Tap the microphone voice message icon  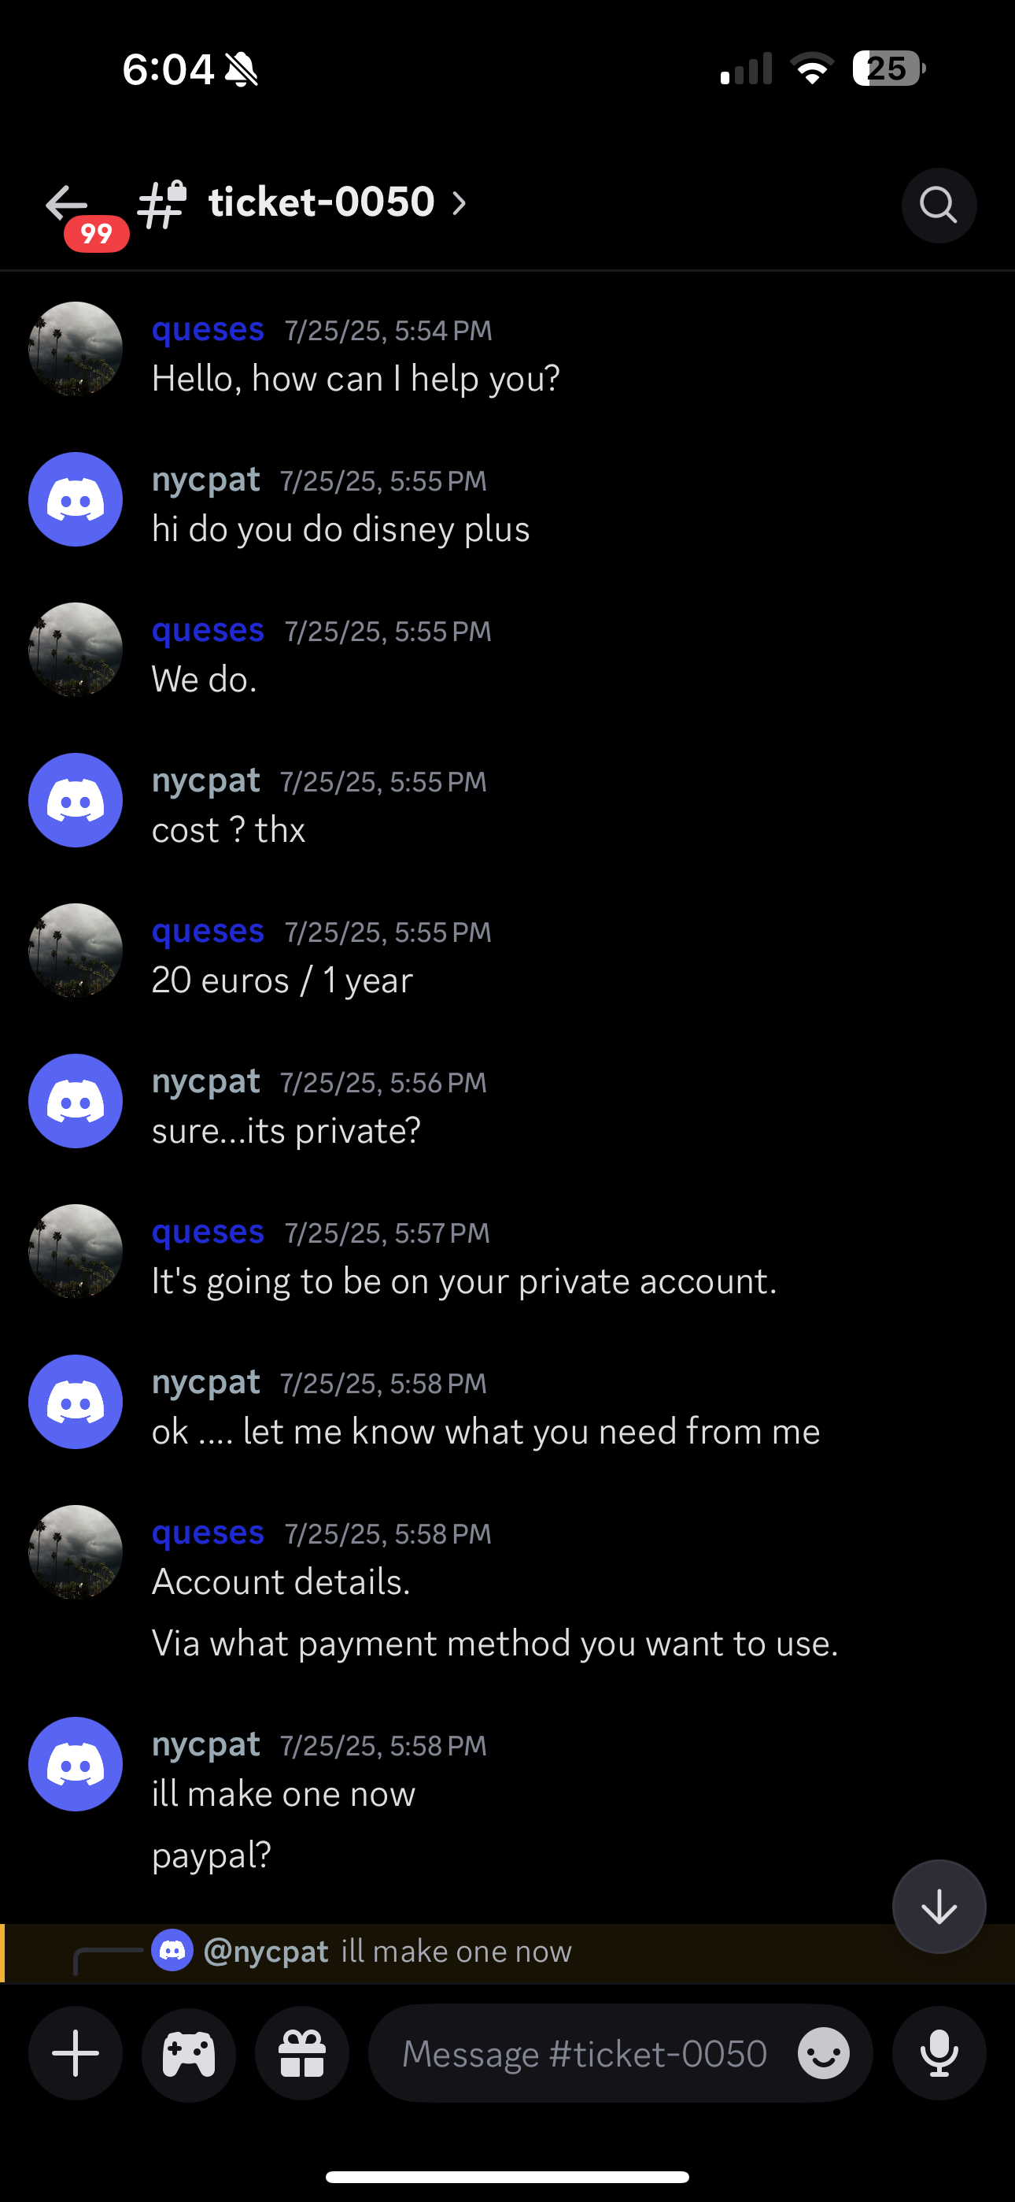pyautogui.click(x=939, y=2053)
